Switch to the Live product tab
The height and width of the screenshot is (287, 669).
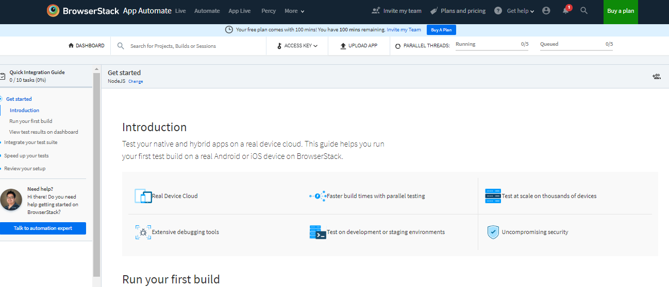click(x=180, y=11)
